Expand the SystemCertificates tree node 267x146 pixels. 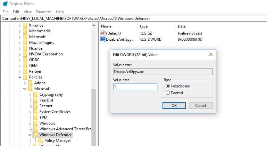(30, 112)
